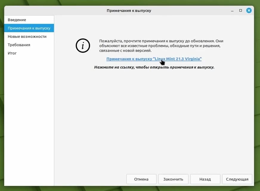Image resolution: width=260 pixels, height=191 pixels.
Task: Go to the Требования sidebar step
Action: coord(29,45)
